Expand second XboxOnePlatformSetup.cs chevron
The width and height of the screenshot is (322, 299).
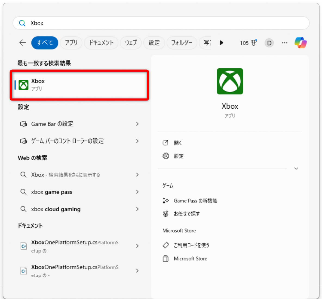pyautogui.click(x=137, y=271)
